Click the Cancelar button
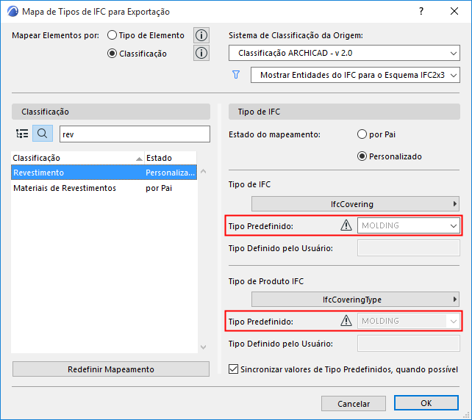Image resolution: width=472 pixels, height=420 pixels. pyautogui.click(x=354, y=403)
